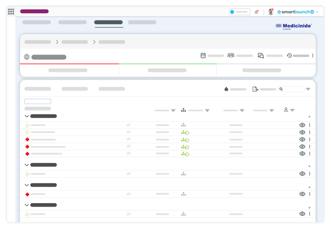Click the filter icon beside the person header

click(x=292, y=110)
